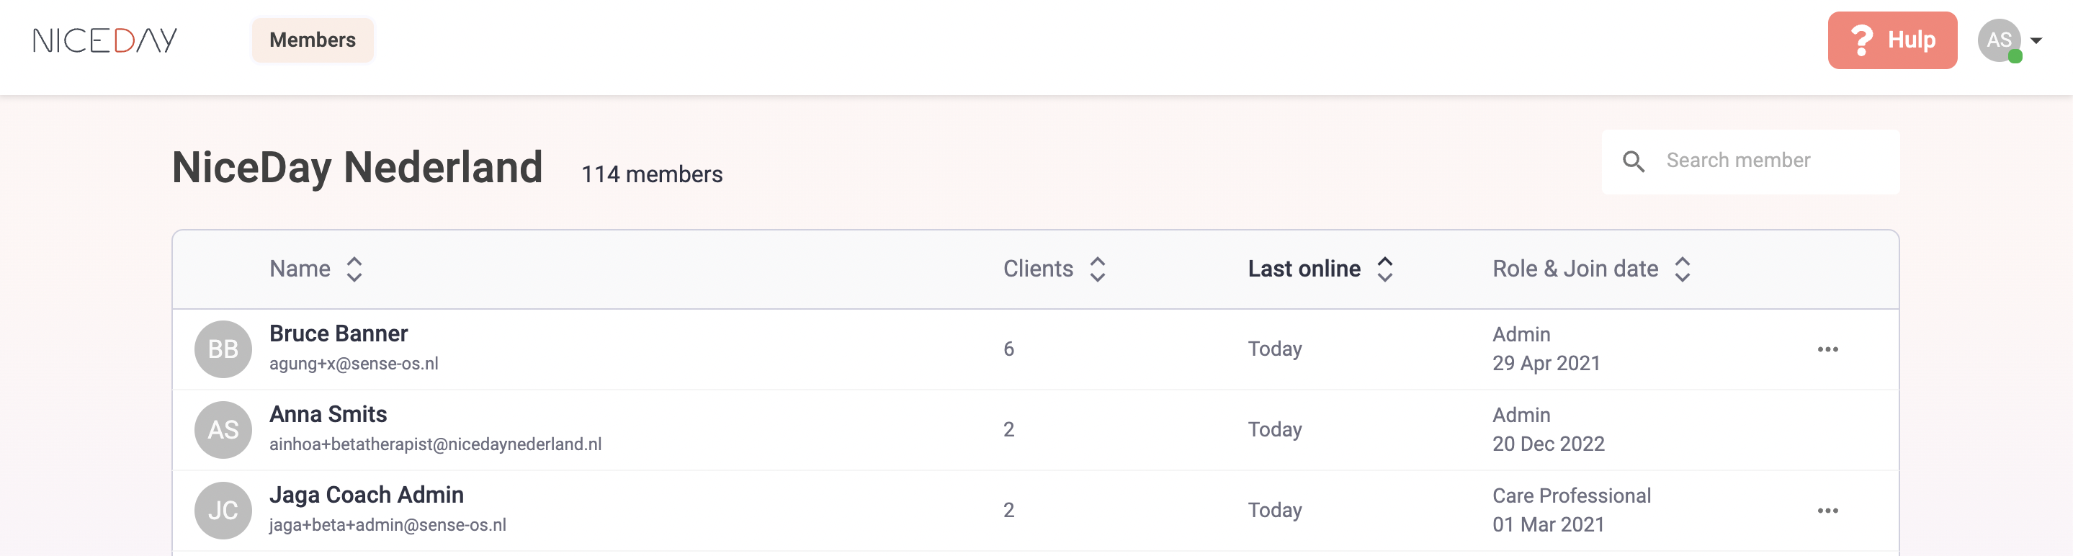Open the AS user avatar menu
The image size is (2073, 556).
tap(1999, 40)
